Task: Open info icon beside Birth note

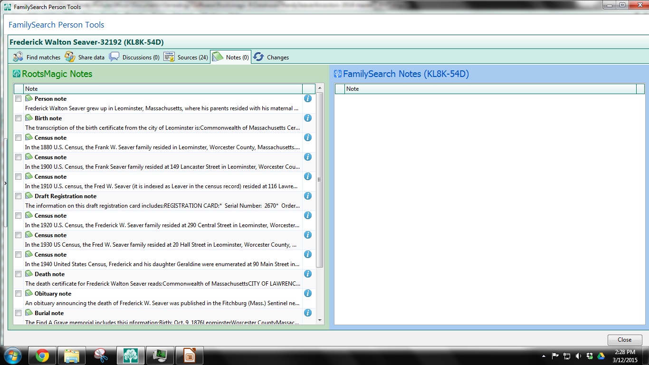Action: (307, 118)
